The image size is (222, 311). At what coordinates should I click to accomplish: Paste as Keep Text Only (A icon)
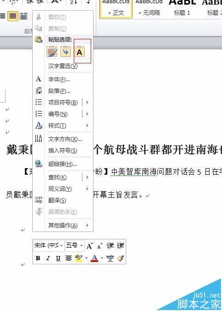pos(79,52)
